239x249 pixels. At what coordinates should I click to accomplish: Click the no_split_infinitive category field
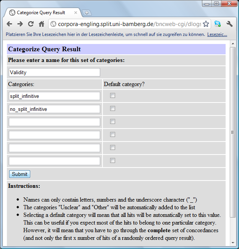point(54,109)
